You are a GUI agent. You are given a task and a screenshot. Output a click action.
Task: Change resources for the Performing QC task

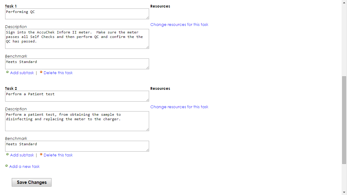179,25
